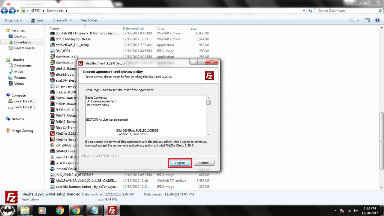384x216 pixels.
Task: Click inside the license agreement text box
Action: (x=146, y=116)
